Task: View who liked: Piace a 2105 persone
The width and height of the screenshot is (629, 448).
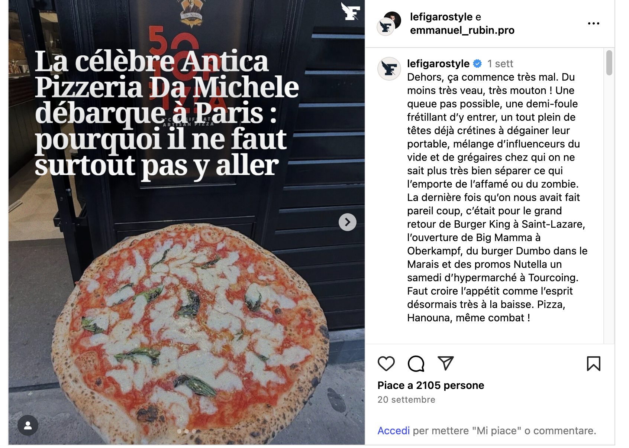Action: tap(430, 385)
